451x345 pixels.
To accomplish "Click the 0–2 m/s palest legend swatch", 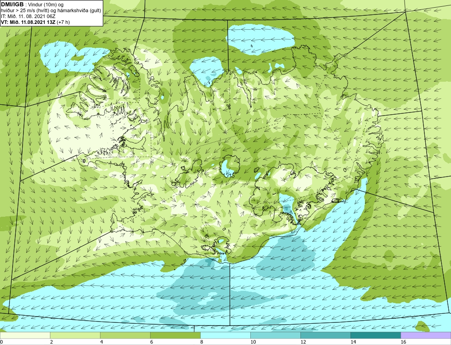I will pyautogui.click(x=25, y=335).
